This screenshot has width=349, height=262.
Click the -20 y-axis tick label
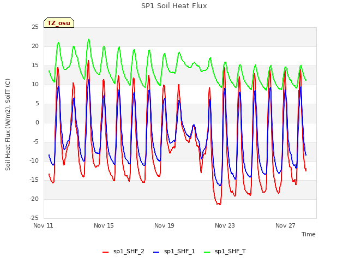point(34,199)
